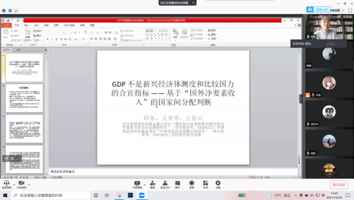354x200 pixels.
Task: Open Photoshop from the Windows taskbar
Action: [130, 195]
